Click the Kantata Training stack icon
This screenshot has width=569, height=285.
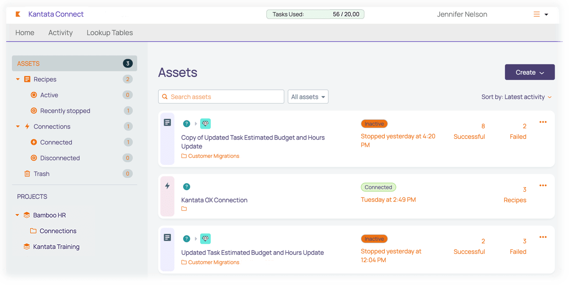coord(27,246)
